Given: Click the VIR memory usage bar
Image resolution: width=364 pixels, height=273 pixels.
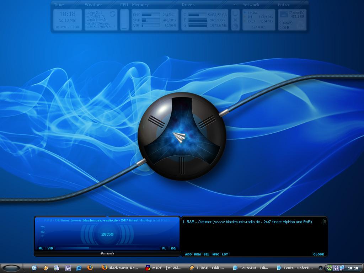Looking at the screenshot, I should [151, 25].
